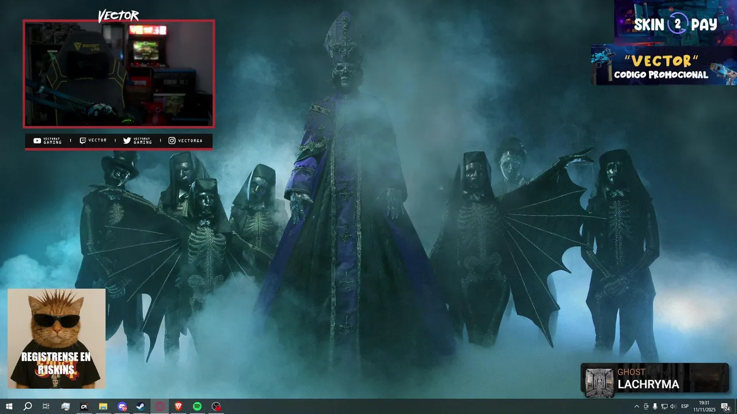Screen dimensions: 737x414
Task: Click the Twitter Vector Gaming overlay label
Action: click(x=138, y=140)
